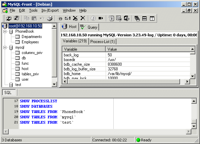Image resolution: width=200 pixels, height=144 pixels.
Task: Click variables list scroll right arrow
Action: point(187,81)
